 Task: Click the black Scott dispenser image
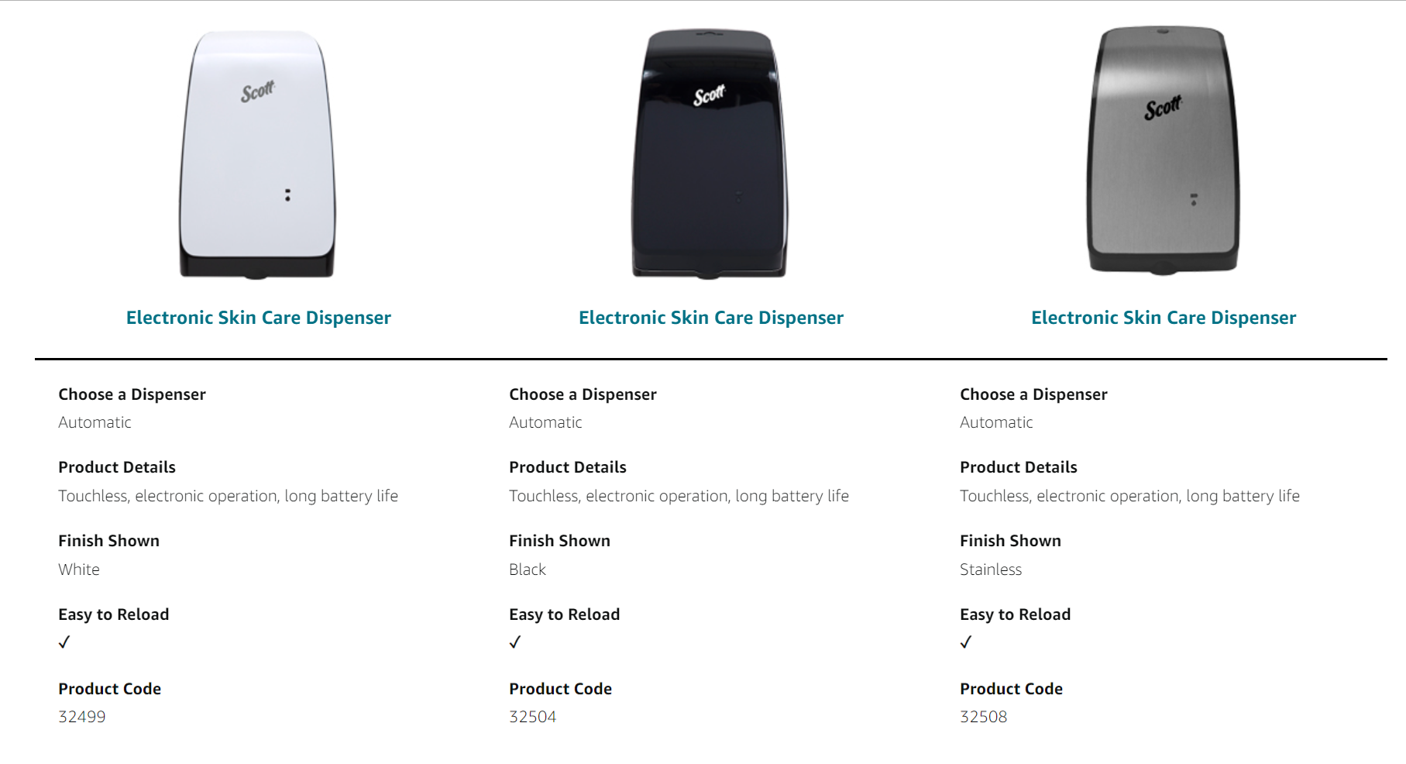point(710,155)
